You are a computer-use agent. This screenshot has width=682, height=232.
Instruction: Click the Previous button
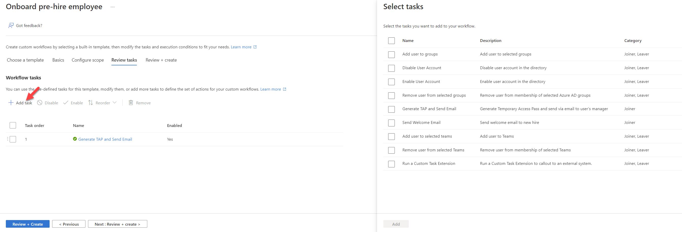[69, 224]
